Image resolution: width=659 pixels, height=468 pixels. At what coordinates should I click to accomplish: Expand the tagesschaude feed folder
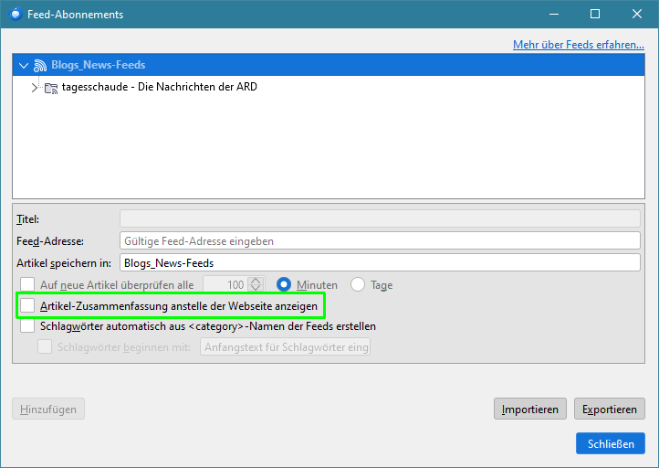34,88
